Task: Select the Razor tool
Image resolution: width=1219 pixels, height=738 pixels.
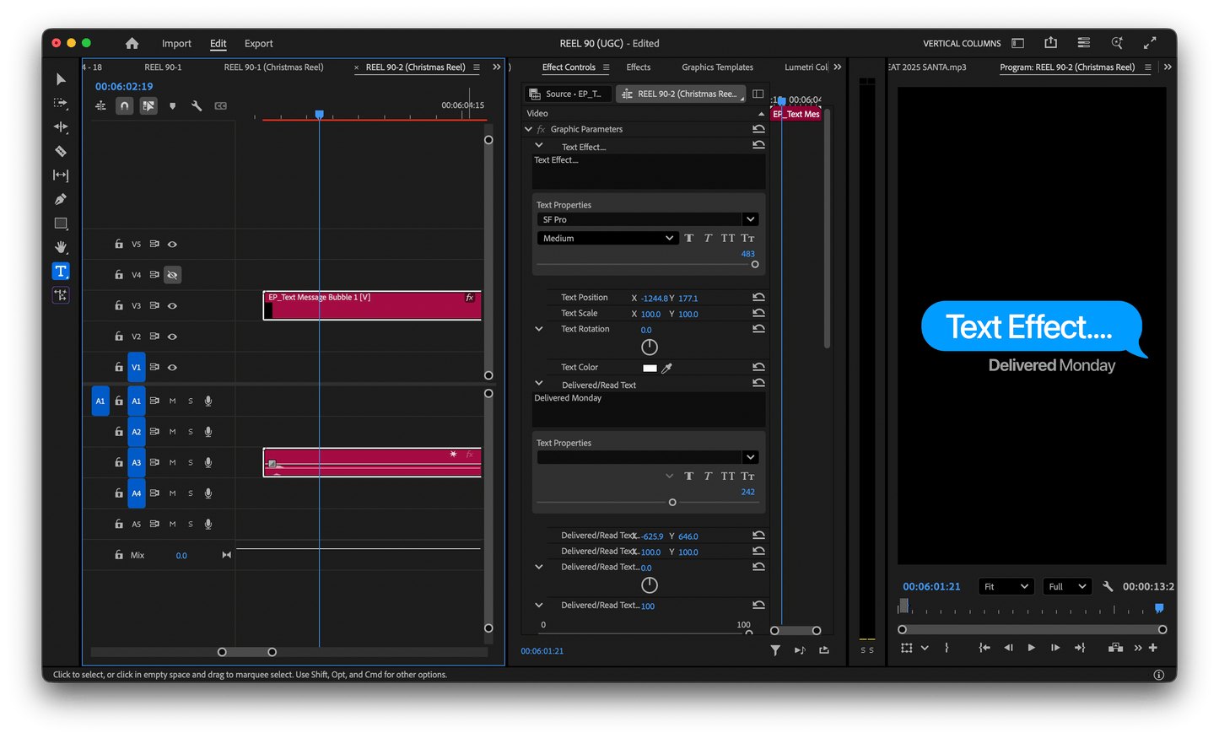Action: pyautogui.click(x=60, y=151)
